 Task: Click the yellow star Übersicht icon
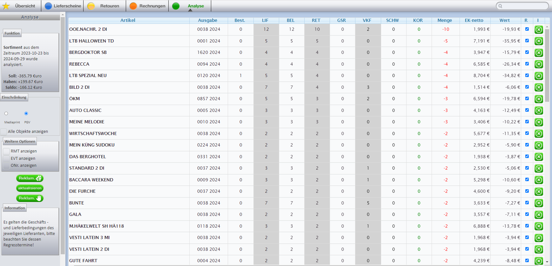coord(6,6)
